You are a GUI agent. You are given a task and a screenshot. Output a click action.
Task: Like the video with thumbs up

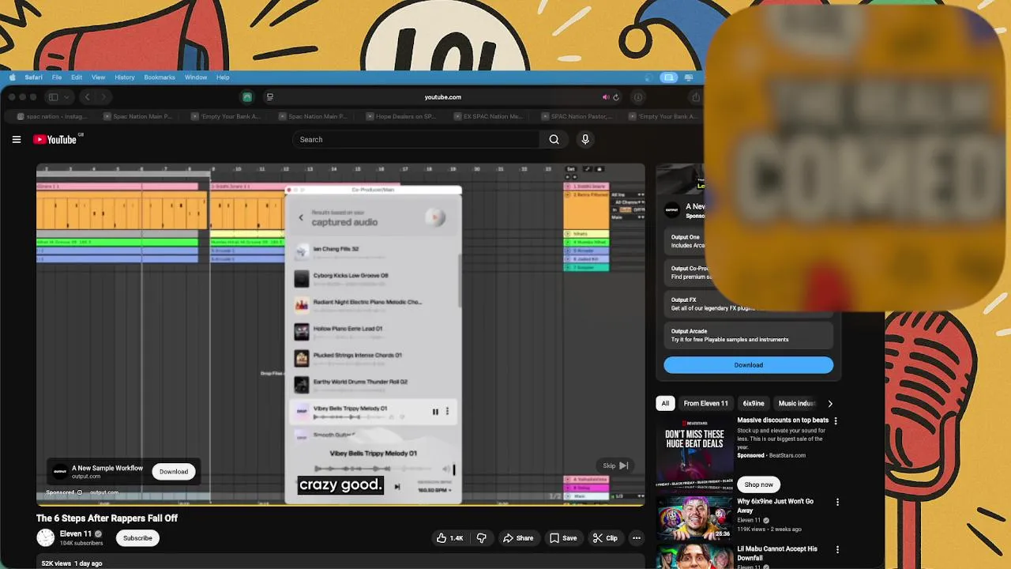click(449, 538)
